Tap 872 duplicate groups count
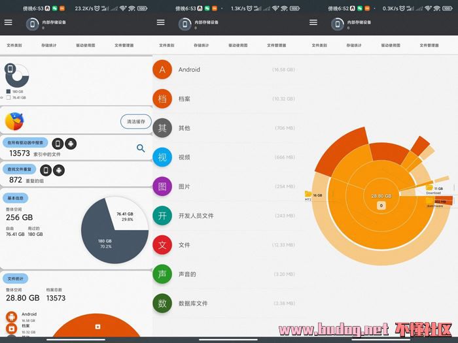The width and height of the screenshot is (458, 343). click(16, 180)
